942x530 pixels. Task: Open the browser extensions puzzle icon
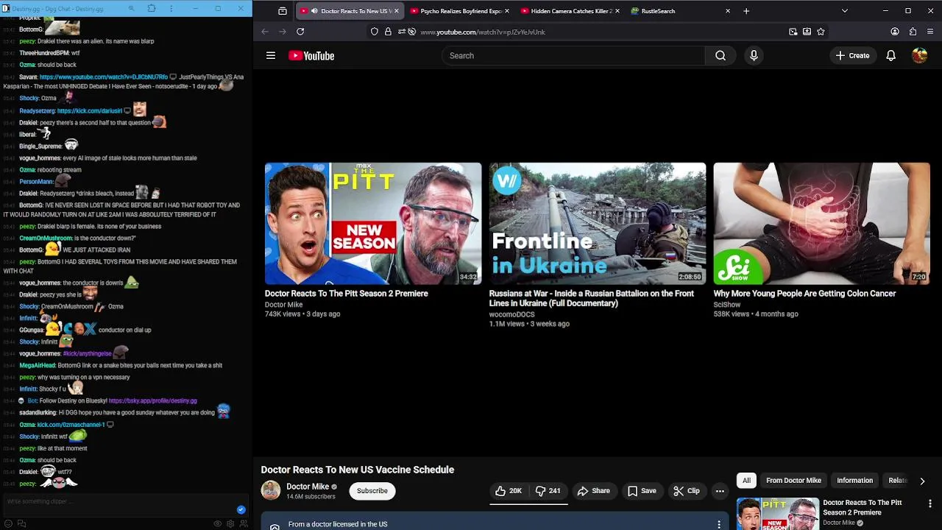click(x=913, y=32)
